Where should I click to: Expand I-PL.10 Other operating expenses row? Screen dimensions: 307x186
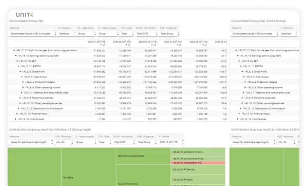tap(20, 103)
